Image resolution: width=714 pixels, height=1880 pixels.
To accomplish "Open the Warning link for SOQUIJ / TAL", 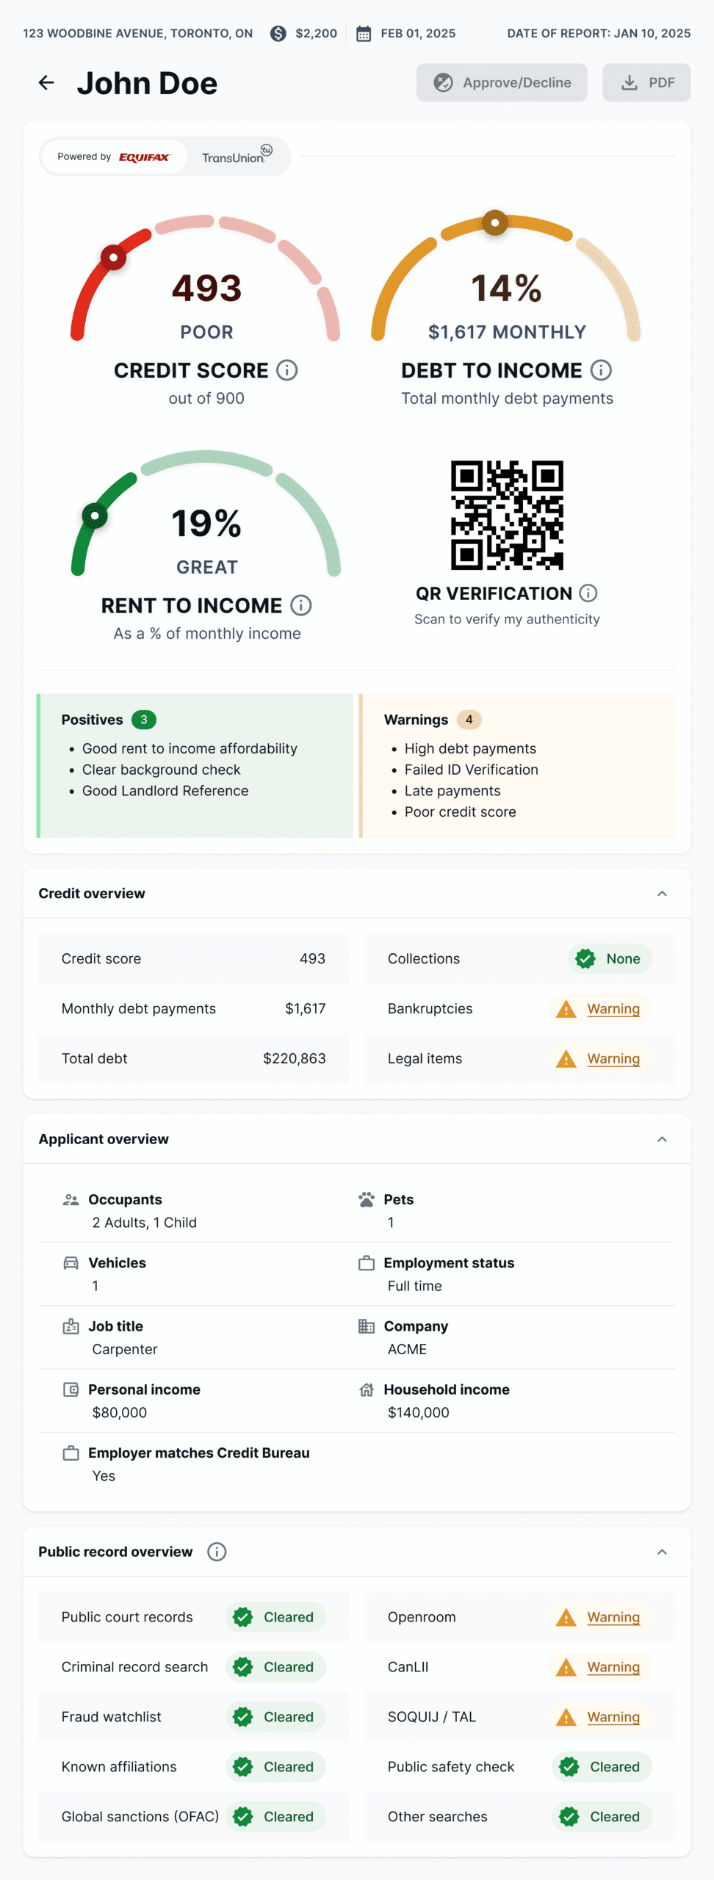I will pos(613,1717).
